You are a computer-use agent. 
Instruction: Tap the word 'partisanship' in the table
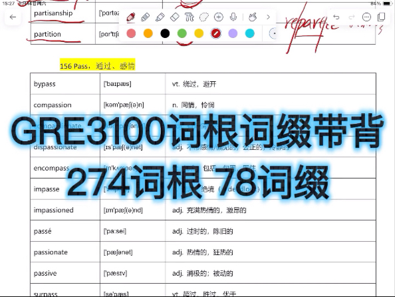point(53,13)
